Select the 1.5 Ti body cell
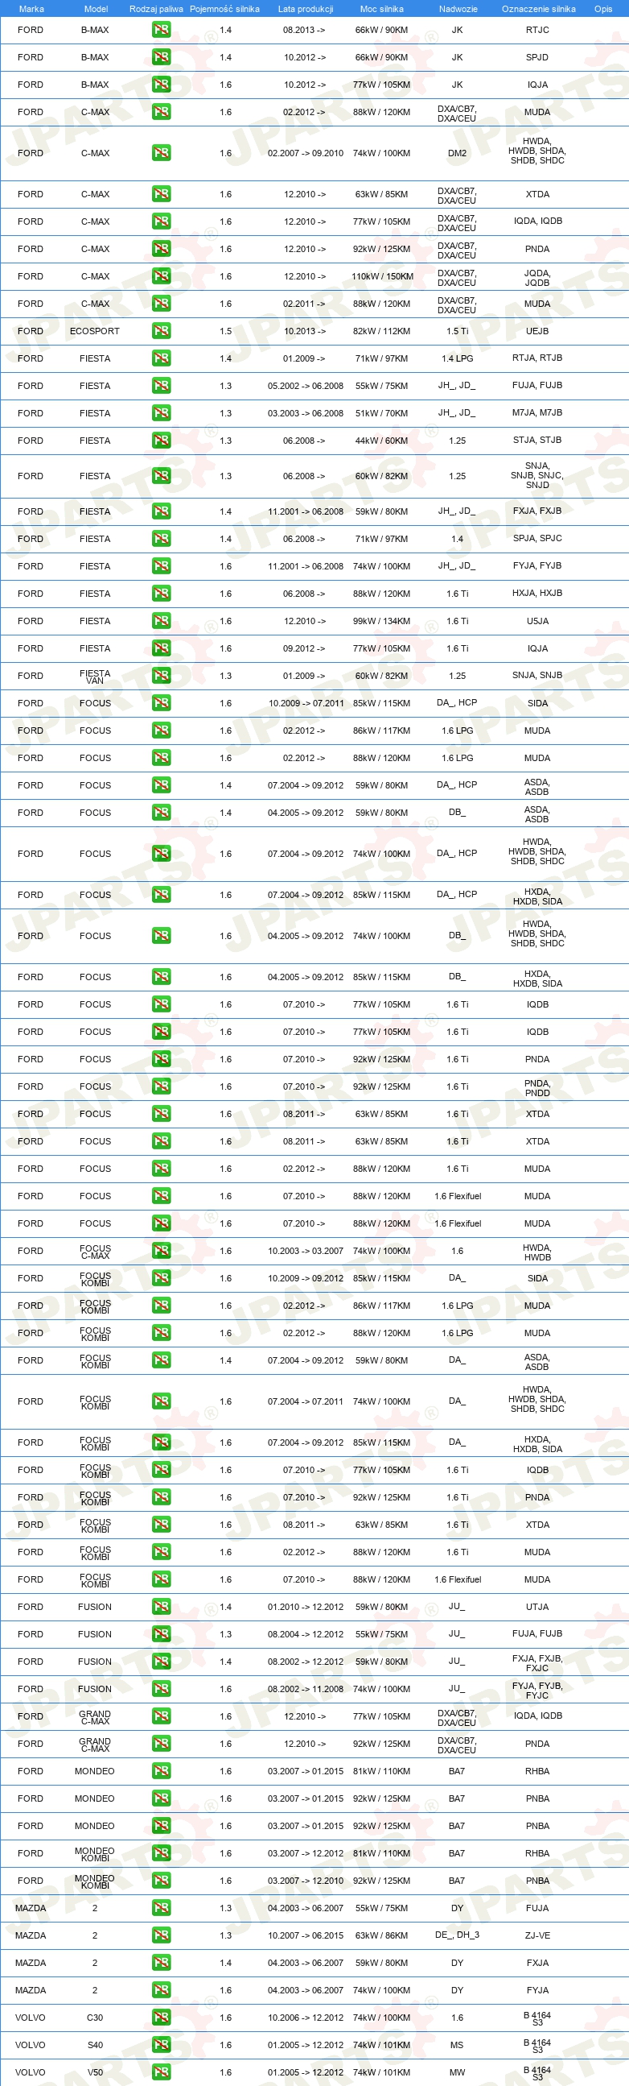Image resolution: width=629 pixels, height=2086 pixels. point(458,331)
